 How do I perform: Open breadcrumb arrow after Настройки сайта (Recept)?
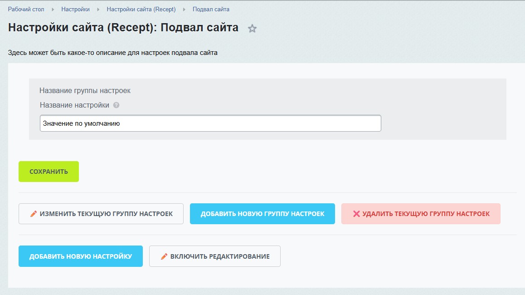[184, 9]
